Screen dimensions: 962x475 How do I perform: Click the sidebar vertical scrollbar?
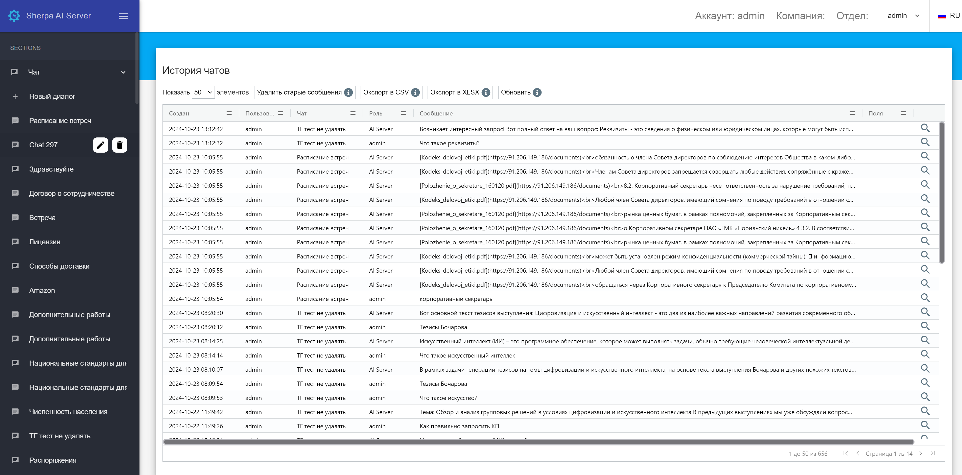pyautogui.click(x=137, y=68)
